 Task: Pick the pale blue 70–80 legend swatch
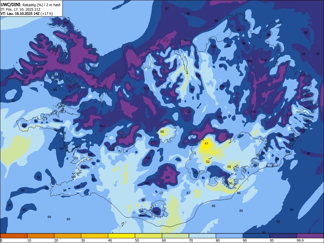pos(202,236)
